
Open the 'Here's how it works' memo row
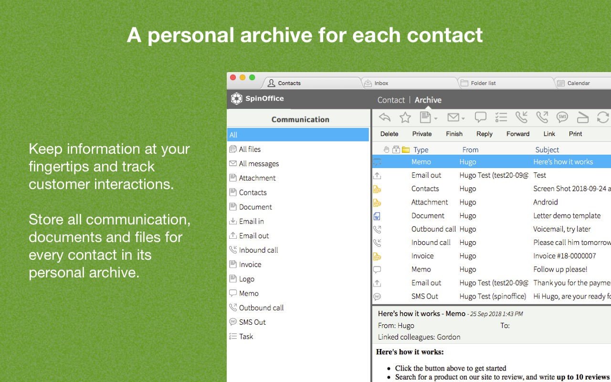click(491, 162)
